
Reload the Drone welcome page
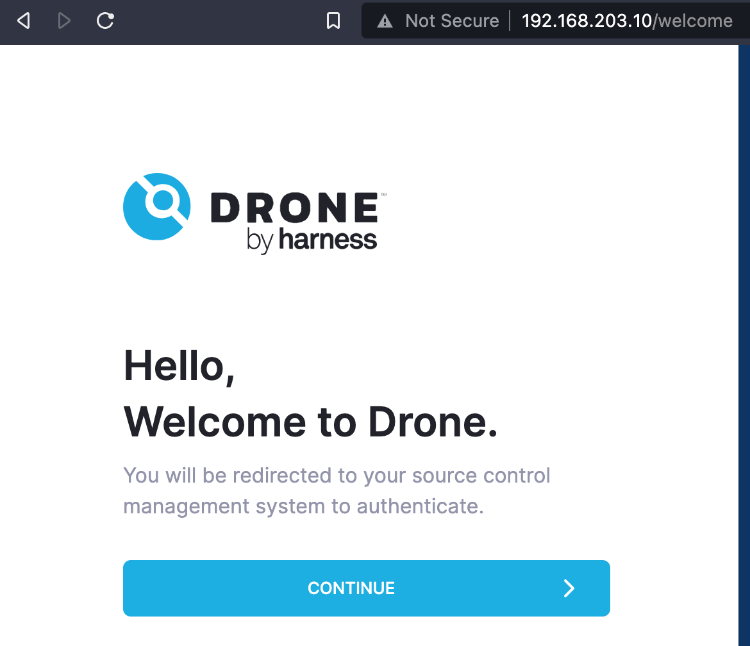[x=104, y=21]
